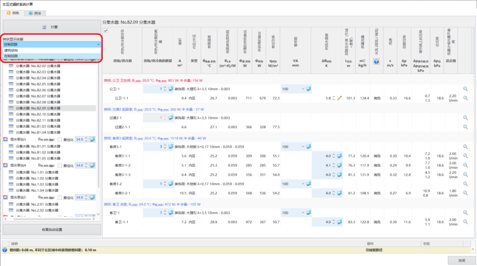
Task: Adjust 4.0 stepper in 客卫-1-1 row
Action: click(x=334, y=222)
